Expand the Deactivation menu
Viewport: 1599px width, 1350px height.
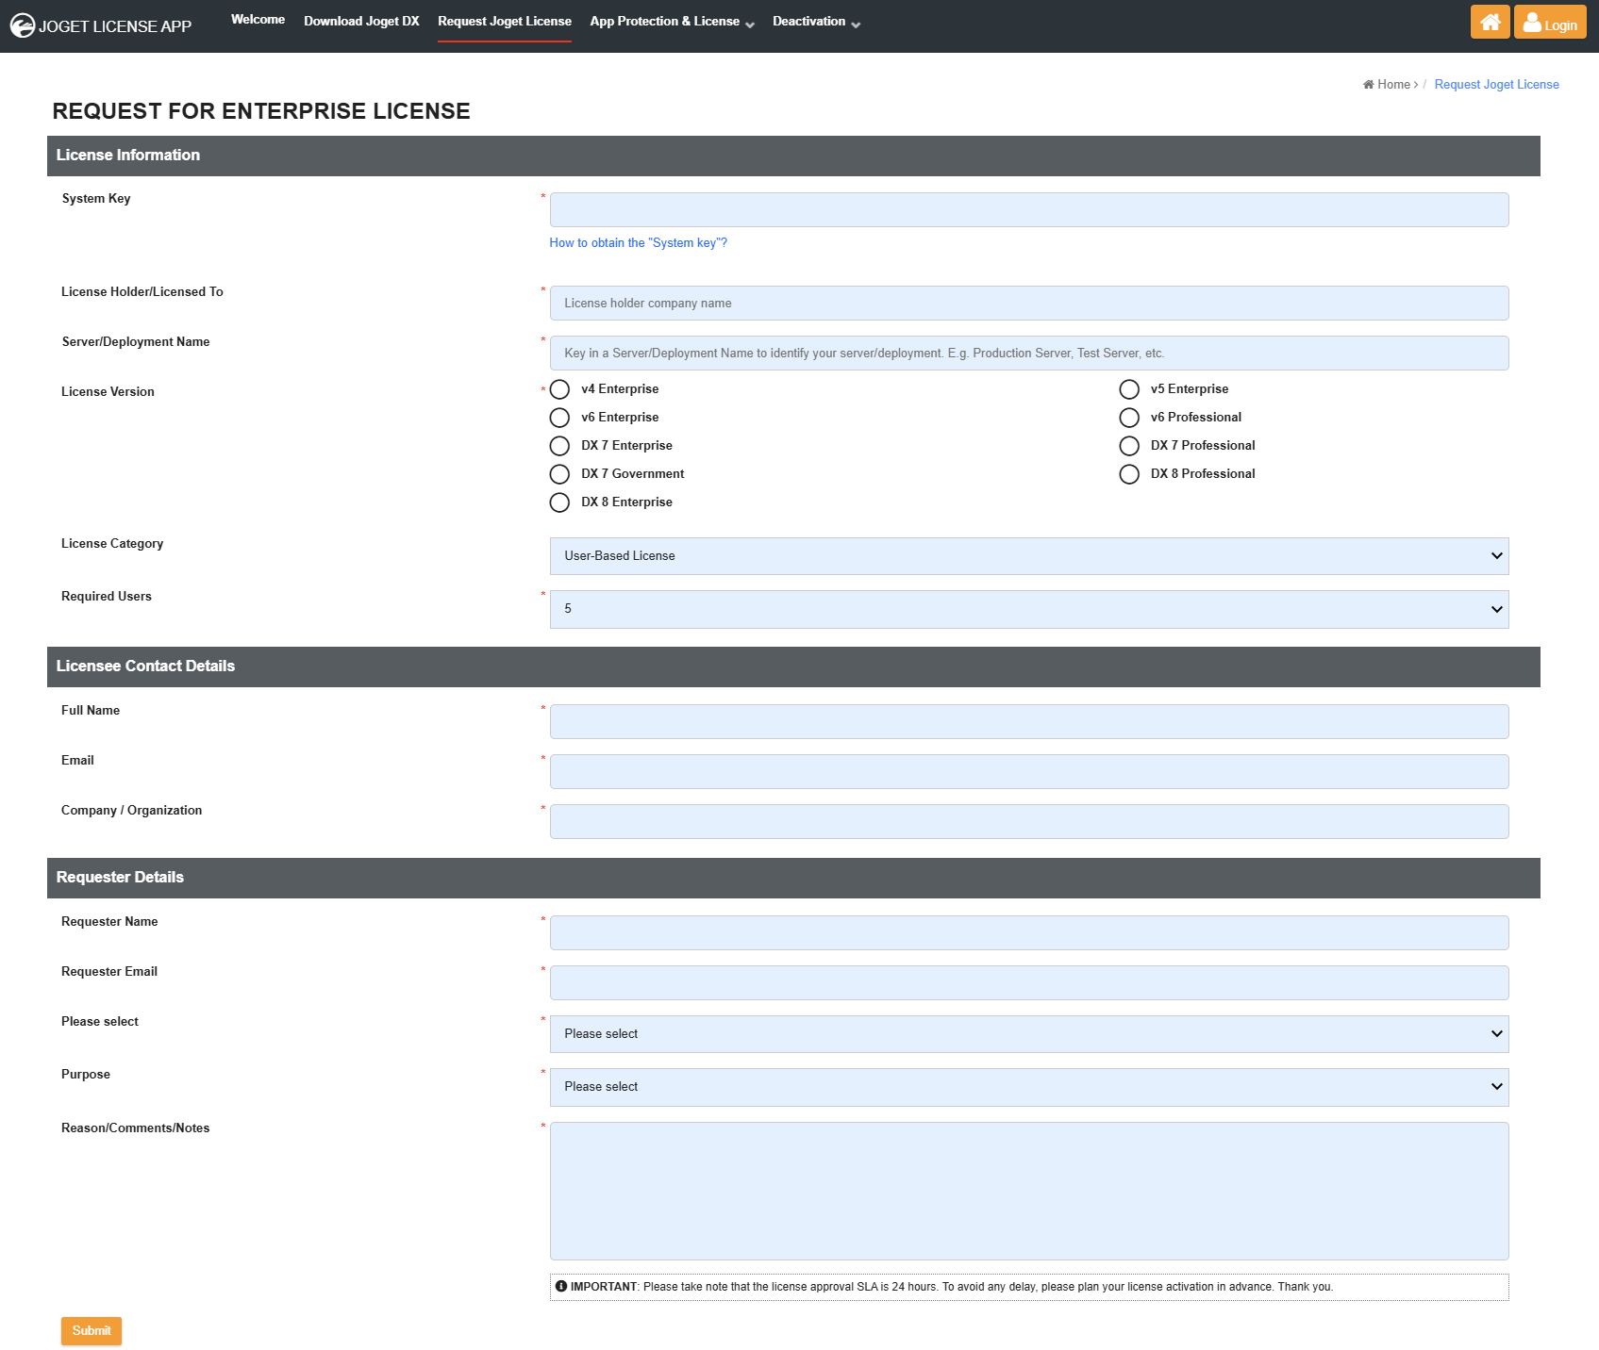[x=816, y=22]
